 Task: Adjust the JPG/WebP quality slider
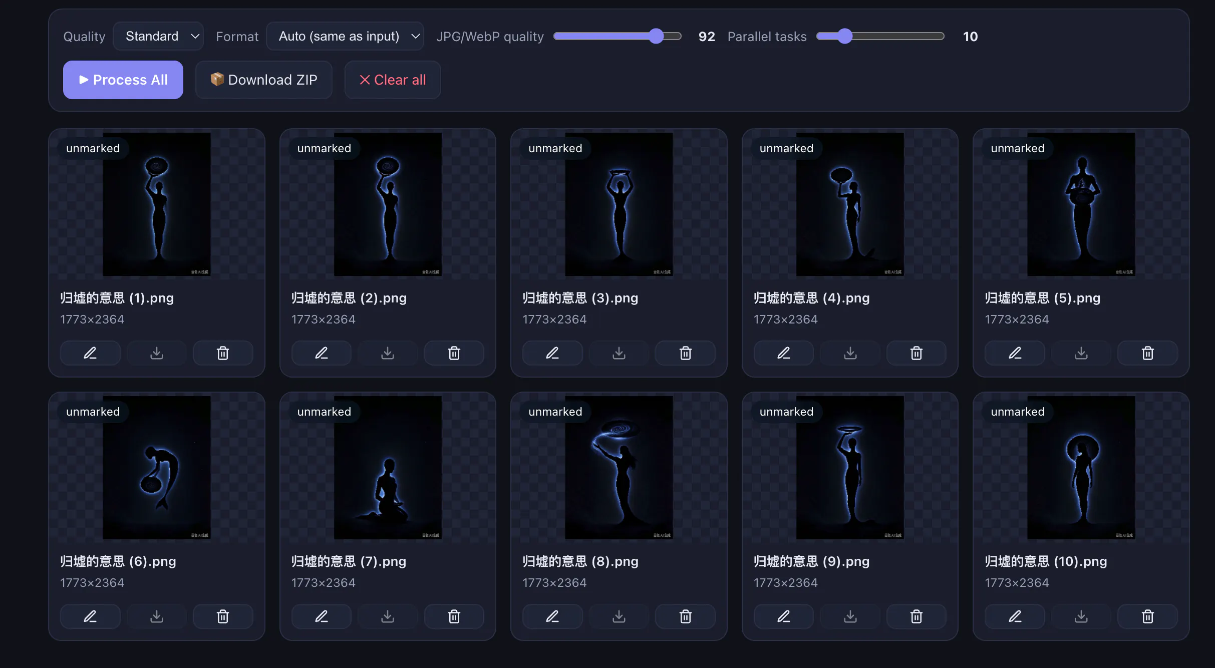point(618,36)
